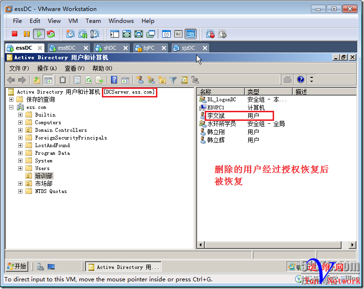Screen dimensions: 364x289
Task: Open filter options funnel icon
Action: 173,80
